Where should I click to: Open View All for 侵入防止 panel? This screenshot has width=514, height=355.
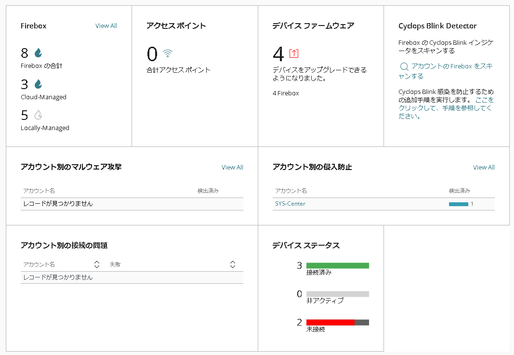point(484,168)
